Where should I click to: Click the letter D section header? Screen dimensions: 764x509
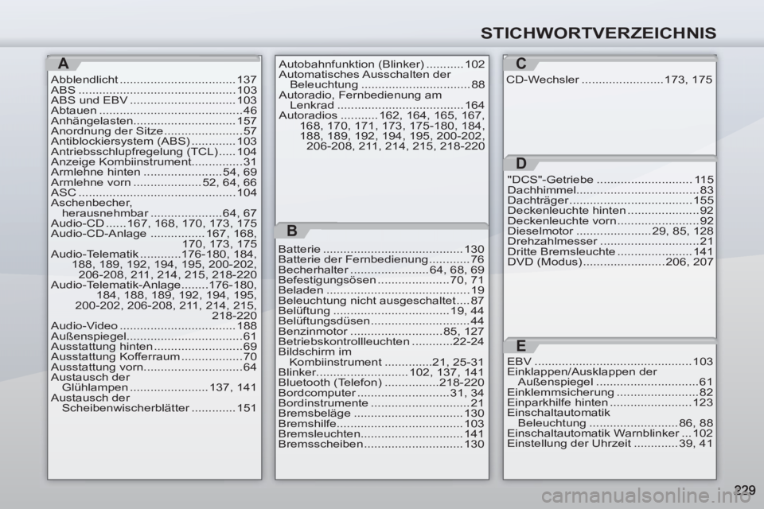tap(520, 164)
